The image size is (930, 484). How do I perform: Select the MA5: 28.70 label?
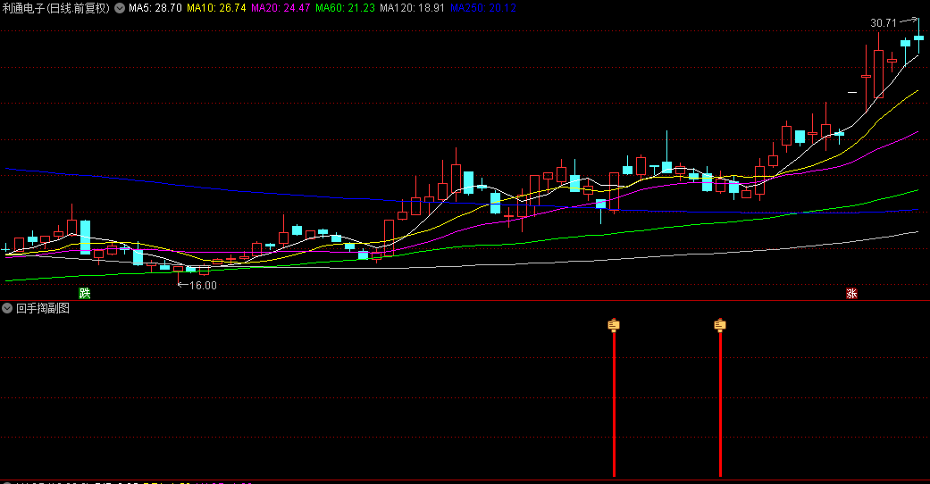[155, 8]
